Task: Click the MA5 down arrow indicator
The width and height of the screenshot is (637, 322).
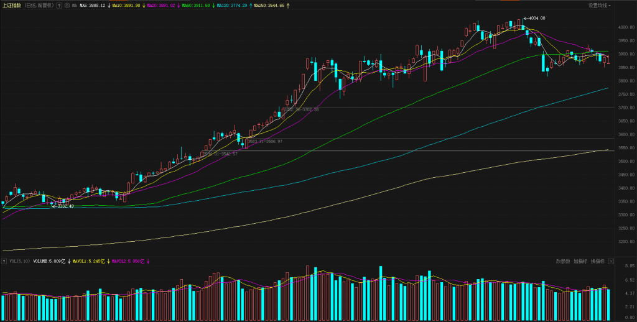Action: tap(109, 5)
